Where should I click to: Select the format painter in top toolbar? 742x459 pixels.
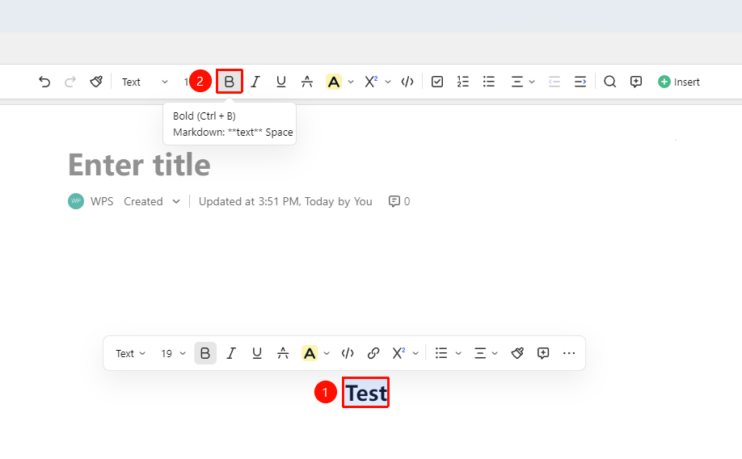pos(96,82)
